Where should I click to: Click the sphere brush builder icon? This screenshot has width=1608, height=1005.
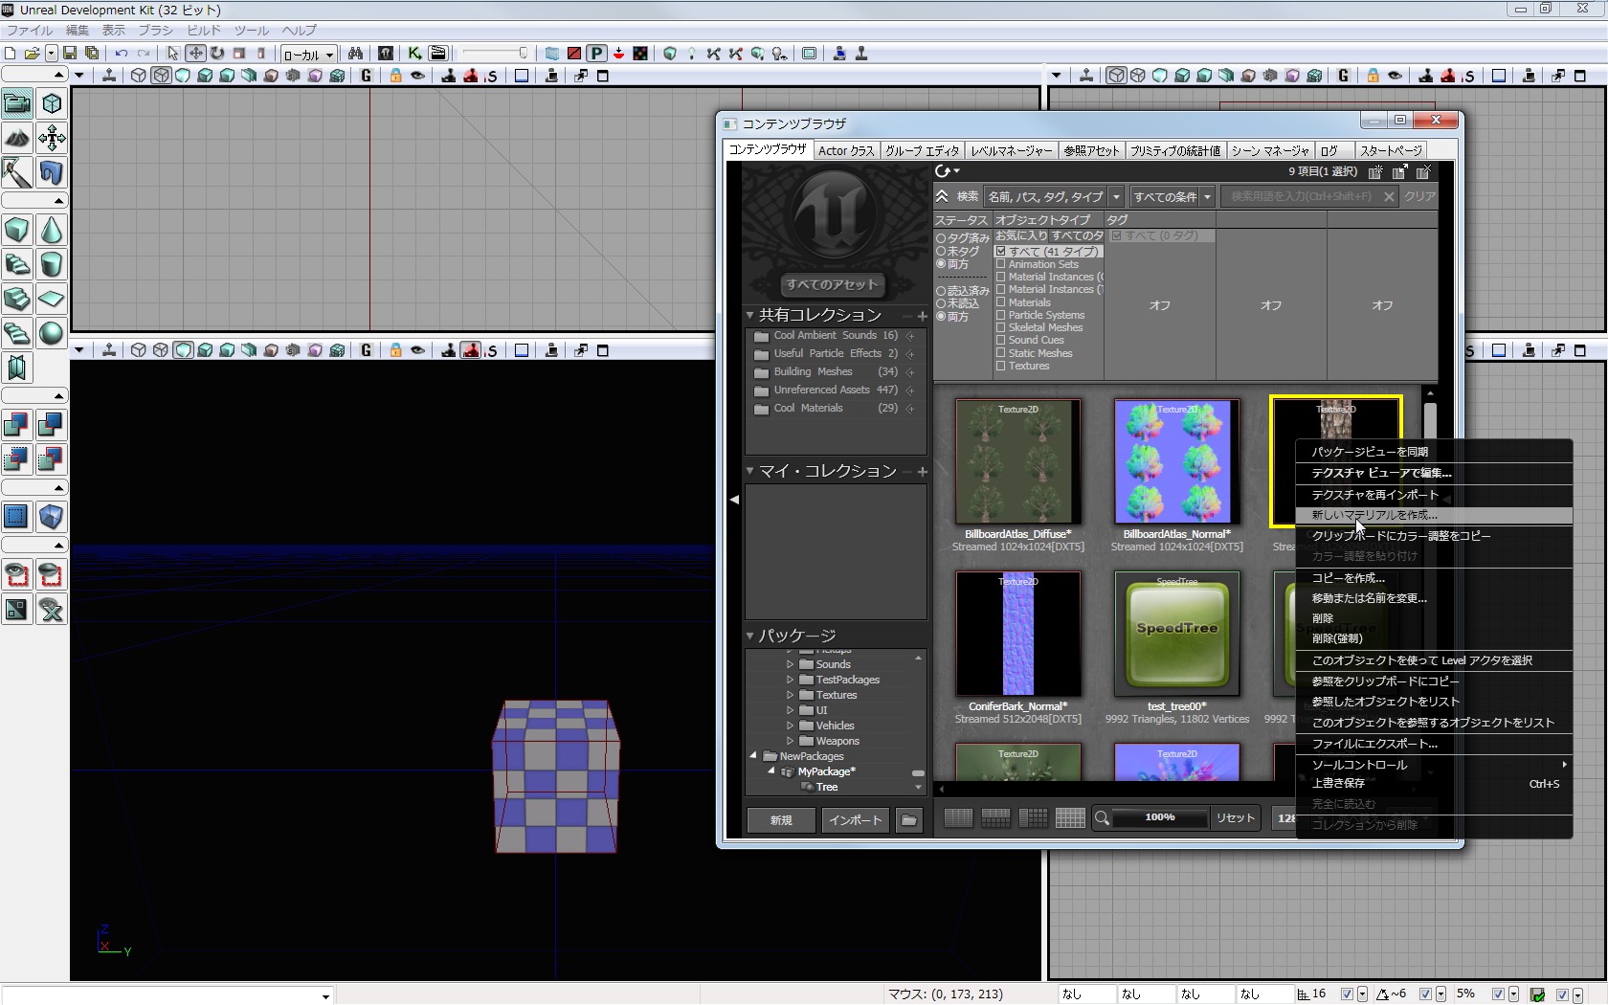51,333
